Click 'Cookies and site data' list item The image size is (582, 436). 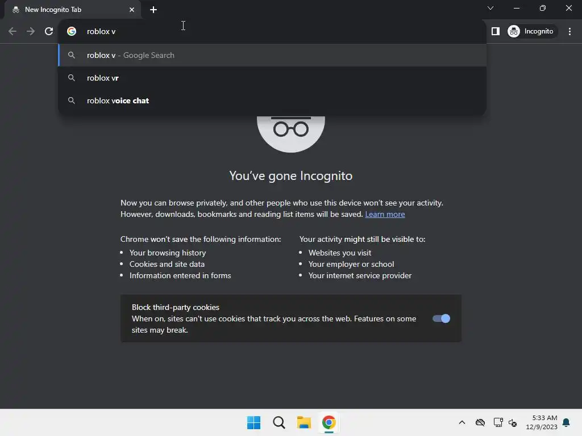point(167,265)
